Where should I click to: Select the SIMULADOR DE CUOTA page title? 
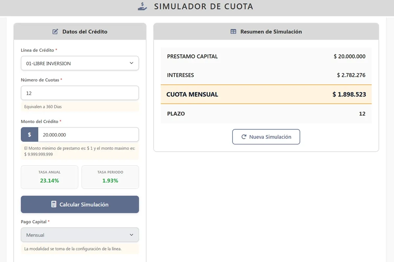pos(204,6)
